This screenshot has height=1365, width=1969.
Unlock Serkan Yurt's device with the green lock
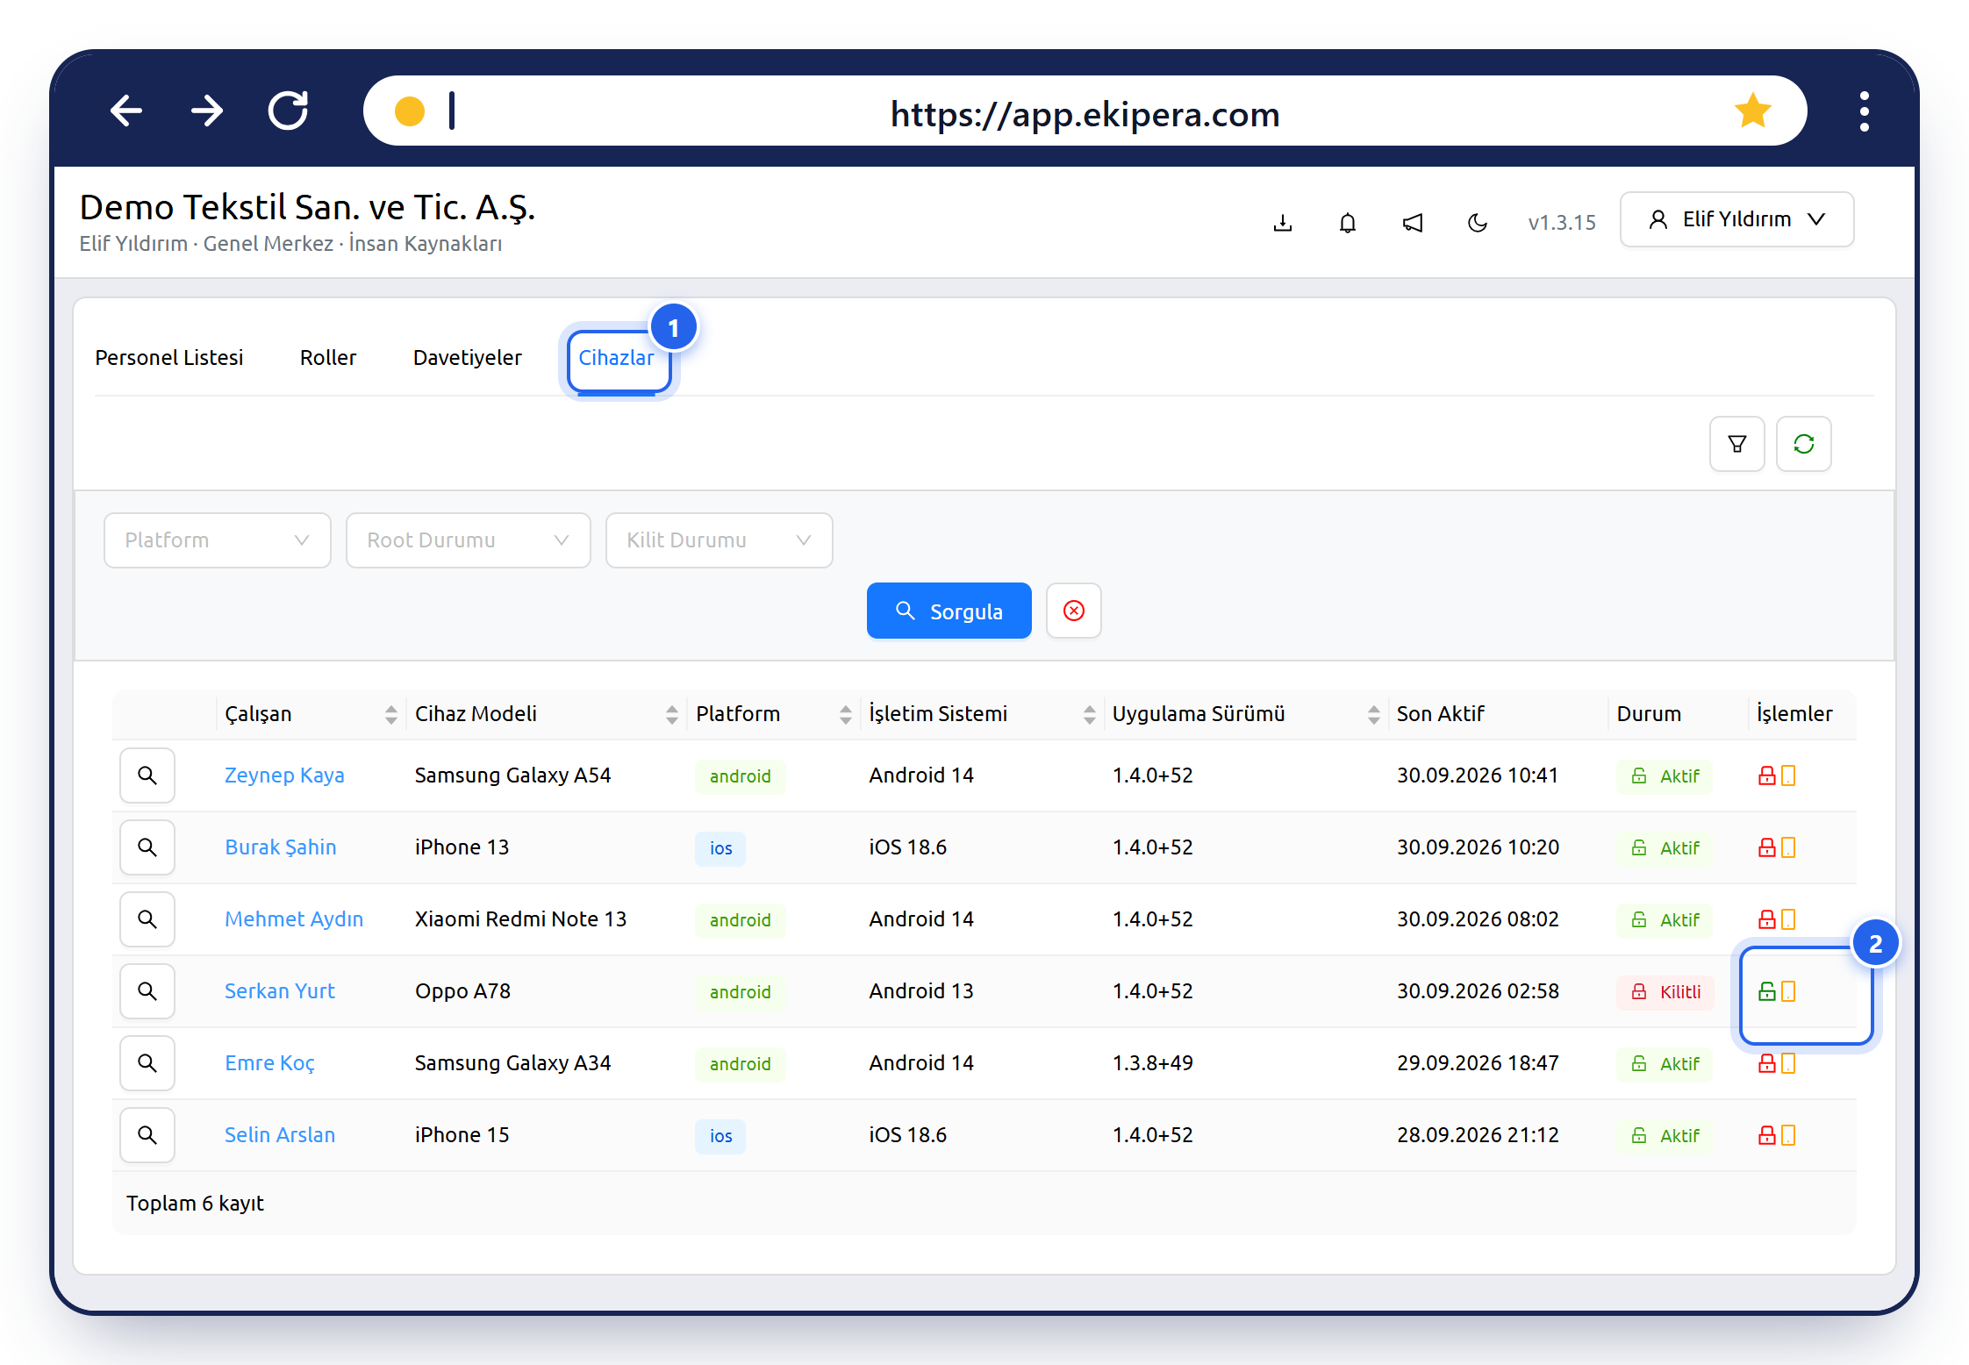tap(1767, 991)
